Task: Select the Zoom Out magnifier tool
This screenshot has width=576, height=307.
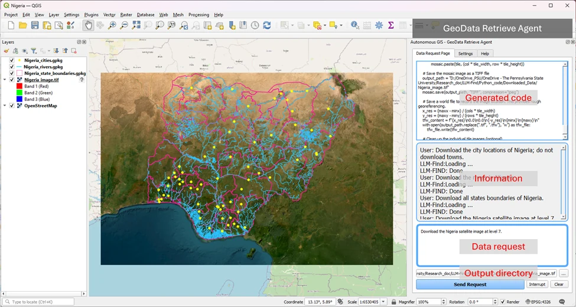Action: tap(124, 25)
